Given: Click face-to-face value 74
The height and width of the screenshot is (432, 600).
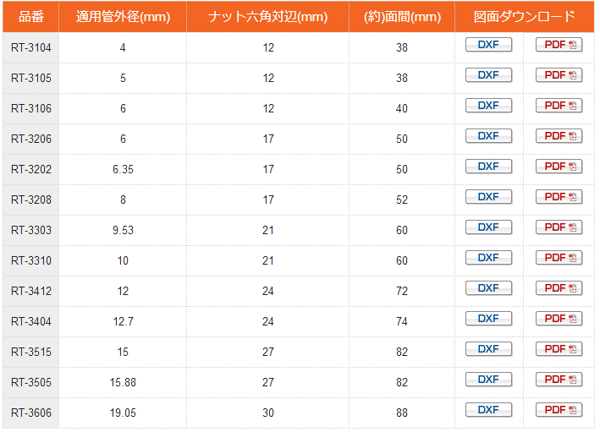Looking at the screenshot, I should click(402, 321).
